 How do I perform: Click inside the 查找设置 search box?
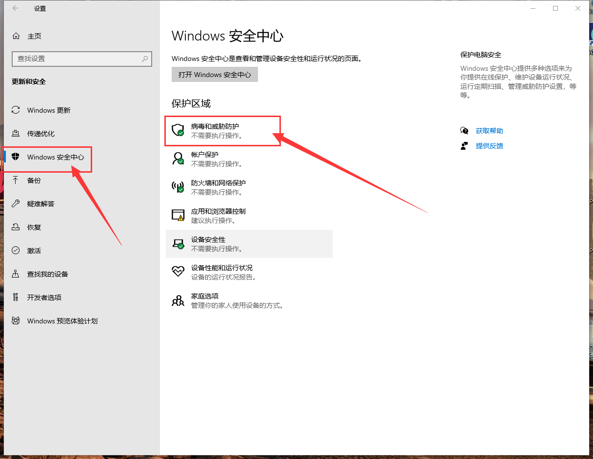[x=78, y=59]
